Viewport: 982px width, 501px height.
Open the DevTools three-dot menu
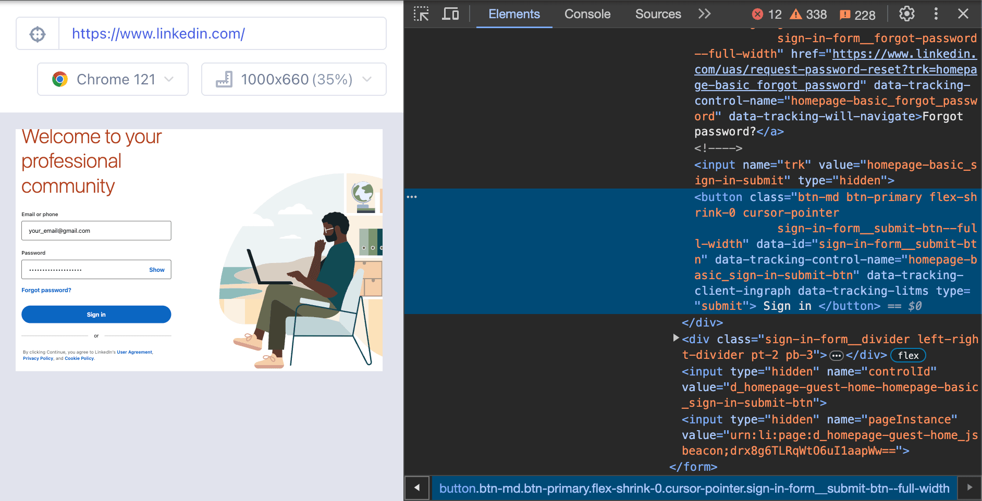coord(936,14)
